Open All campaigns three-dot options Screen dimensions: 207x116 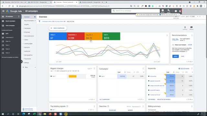(19, 16)
